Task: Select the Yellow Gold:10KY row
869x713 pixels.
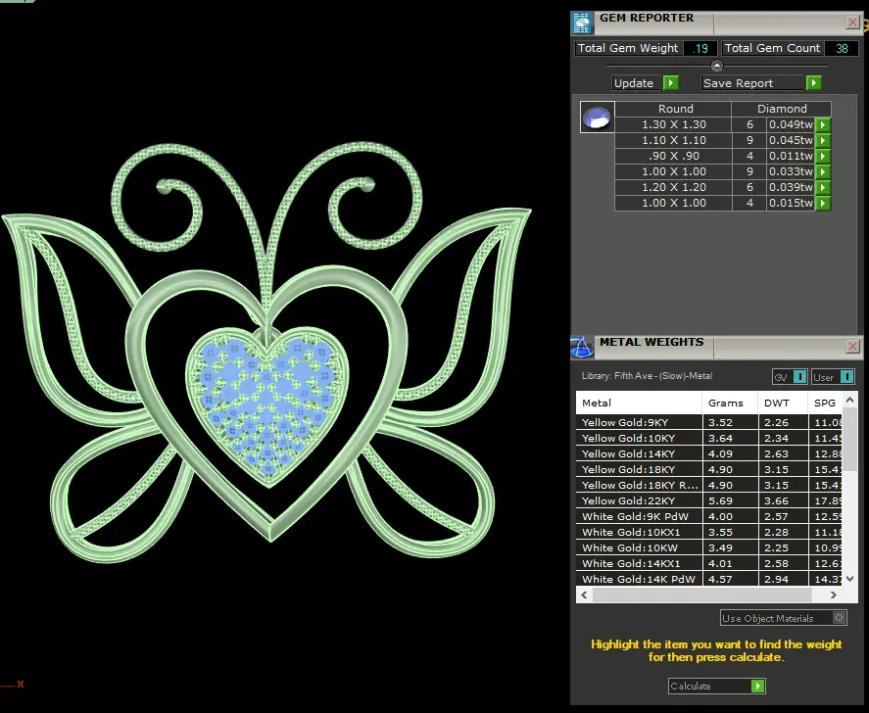Action: pos(709,438)
